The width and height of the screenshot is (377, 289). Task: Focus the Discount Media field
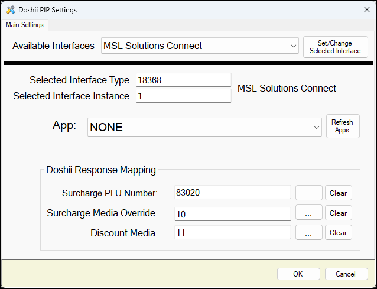[232, 232]
